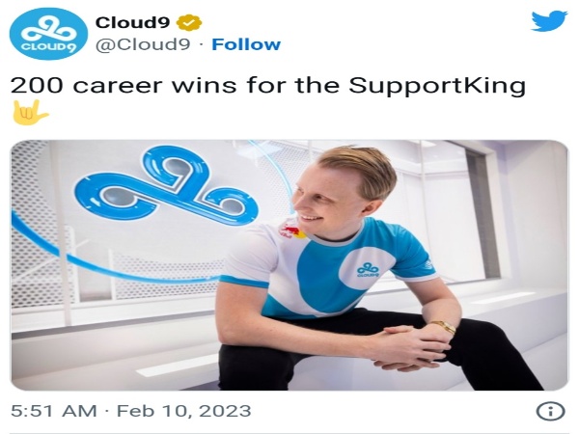Select the word SupportKing in tweet
This screenshot has width=579, height=434.
tap(437, 86)
